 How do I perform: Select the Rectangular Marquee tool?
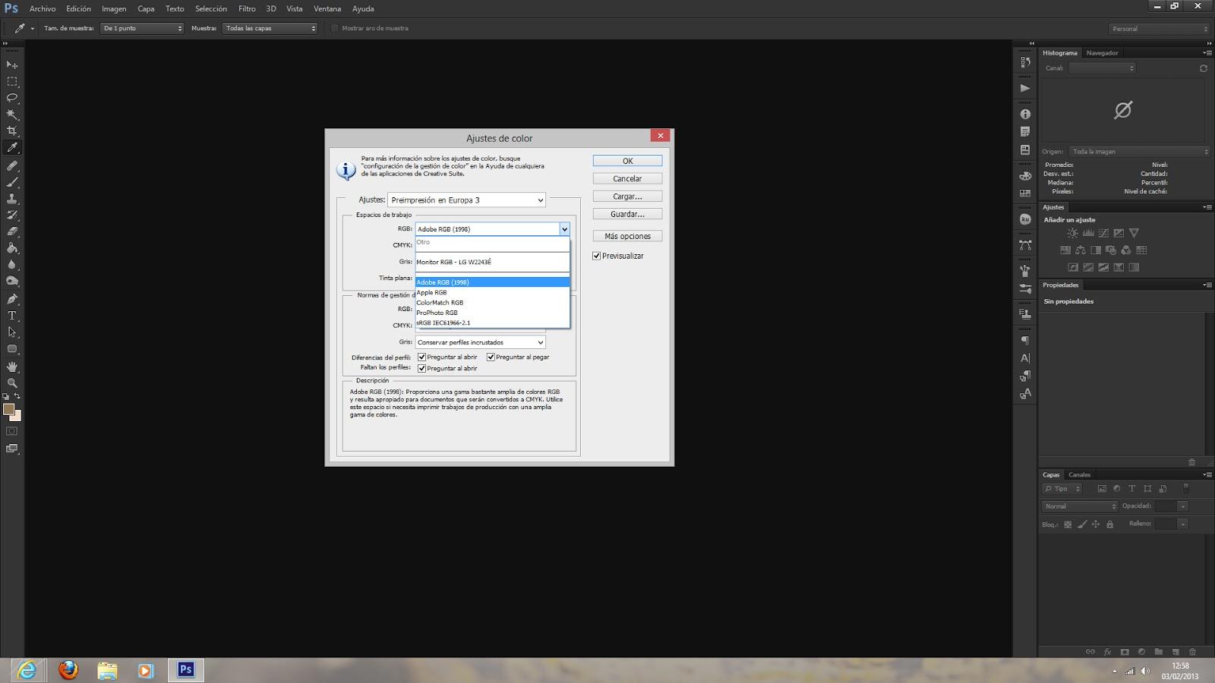point(12,81)
